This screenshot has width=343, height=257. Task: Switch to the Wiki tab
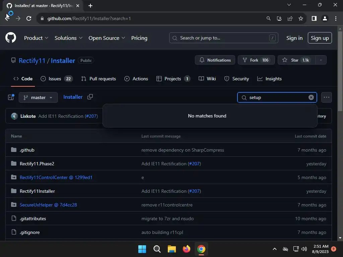tap(207, 79)
